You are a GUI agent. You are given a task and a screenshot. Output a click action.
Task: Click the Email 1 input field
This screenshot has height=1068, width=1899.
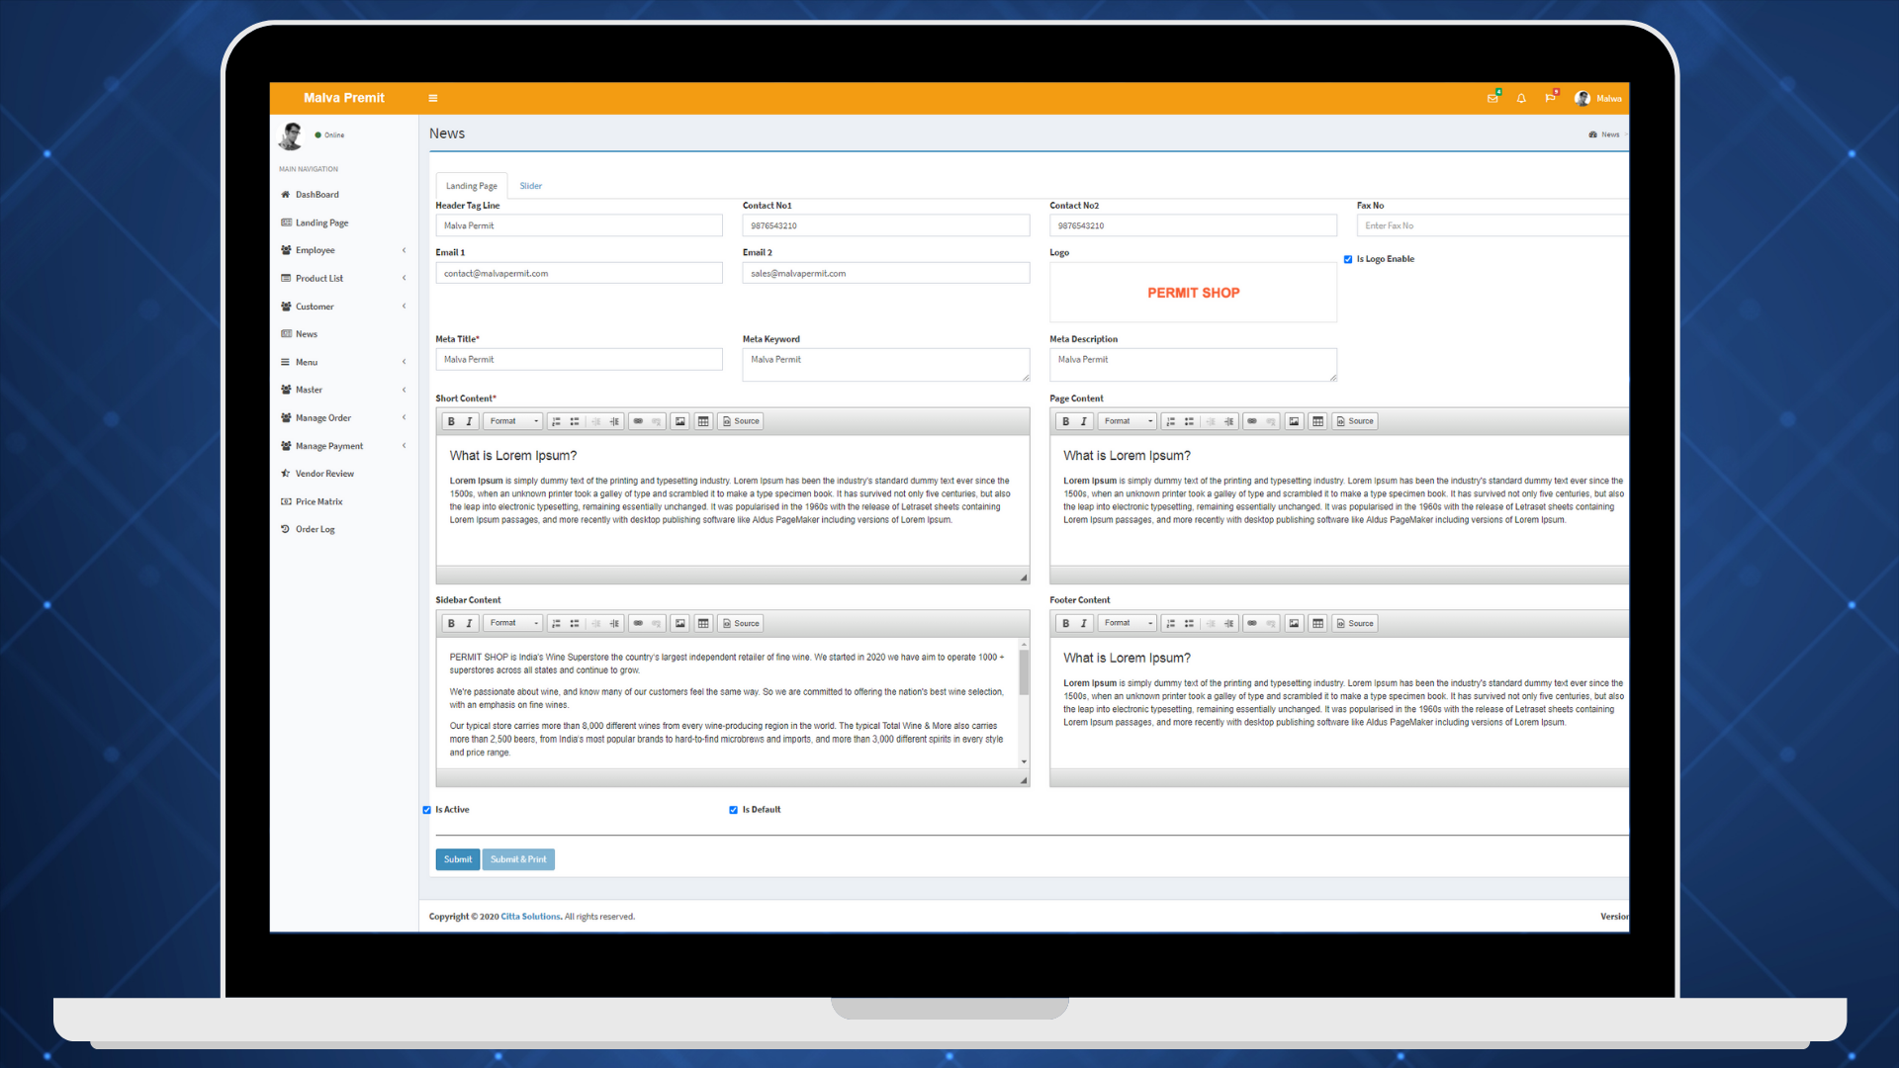(580, 273)
